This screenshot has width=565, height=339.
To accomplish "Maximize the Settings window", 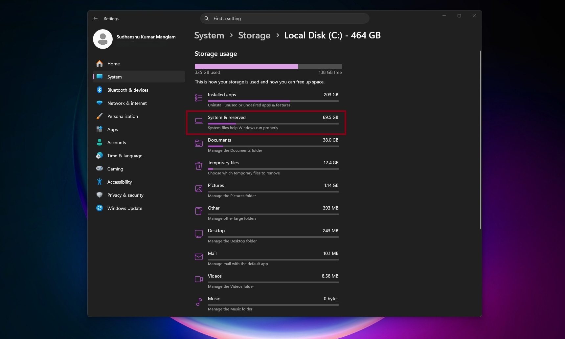I will tap(459, 16).
